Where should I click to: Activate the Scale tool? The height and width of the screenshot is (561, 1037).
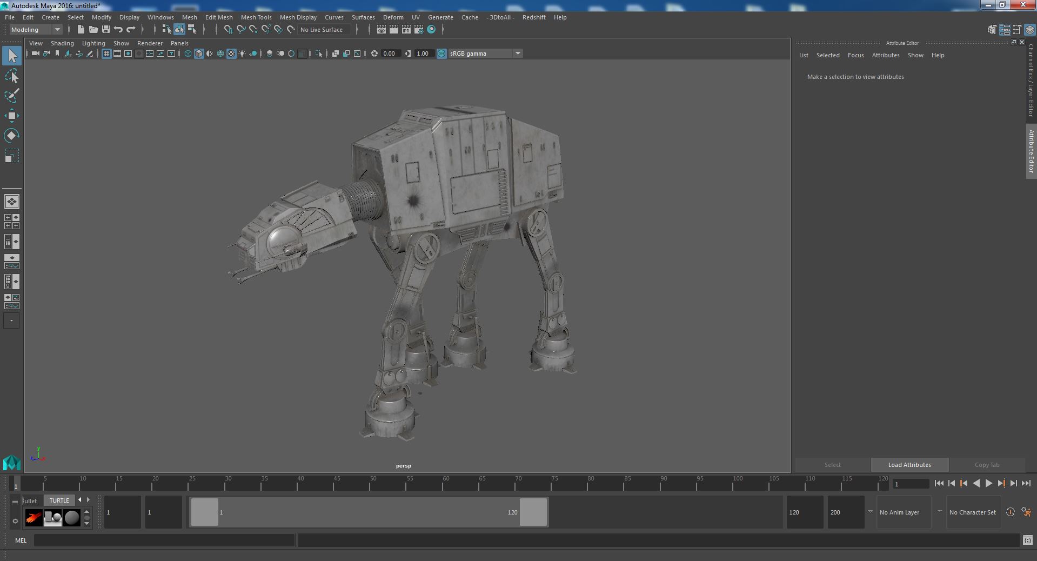click(12, 156)
